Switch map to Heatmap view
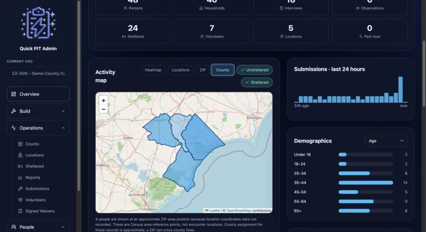Viewport: 426px width, 232px height. point(153,70)
